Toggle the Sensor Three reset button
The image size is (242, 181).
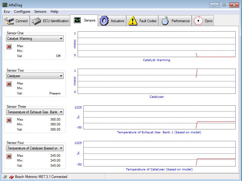coord(9,120)
